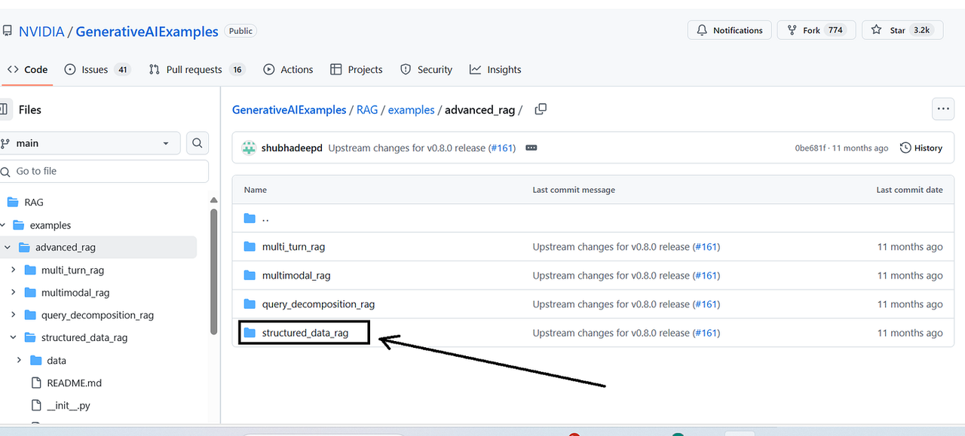Expand multi_turn_rag in the file tree
Screen dimensions: 965x436
point(14,270)
